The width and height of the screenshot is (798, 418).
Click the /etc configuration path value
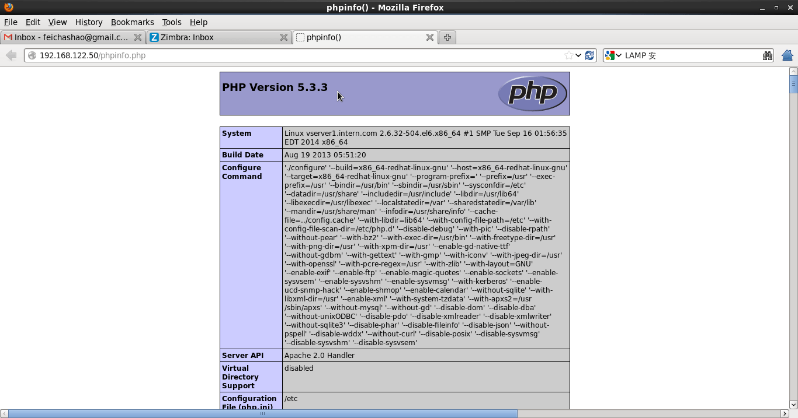291,399
